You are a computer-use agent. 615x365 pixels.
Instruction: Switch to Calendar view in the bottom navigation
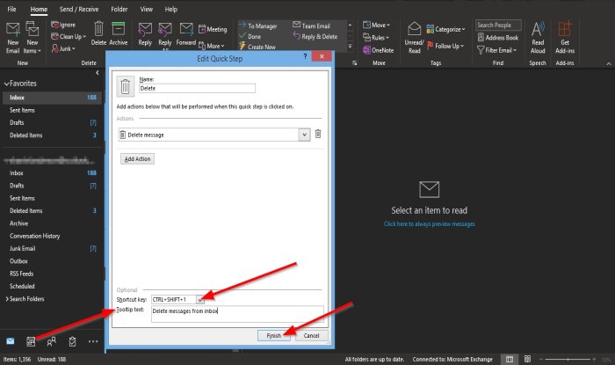click(x=31, y=340)
